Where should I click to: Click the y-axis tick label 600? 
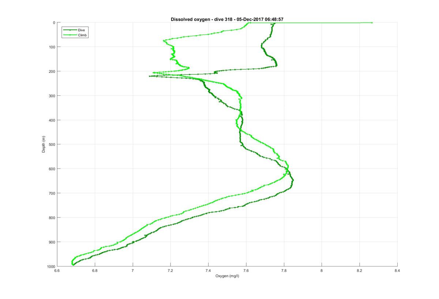click(x=52, y=169)
